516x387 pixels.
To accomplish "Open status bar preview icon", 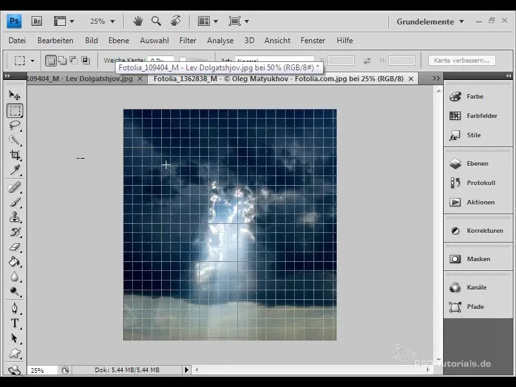I will pos(65,370).
